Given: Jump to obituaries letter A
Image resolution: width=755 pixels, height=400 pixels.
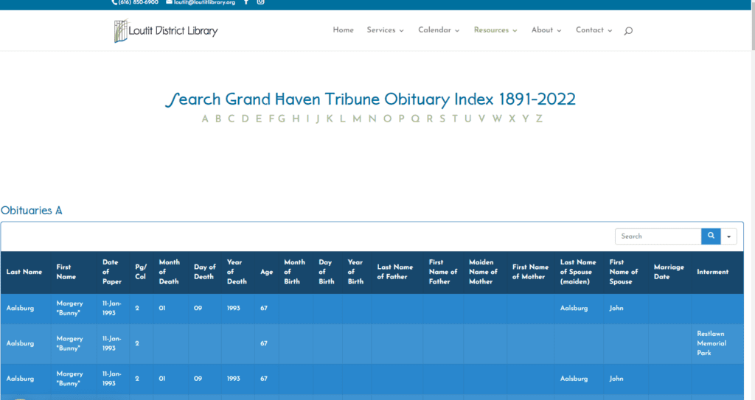Looking at the screenshot, I should [x=205, y=119].
